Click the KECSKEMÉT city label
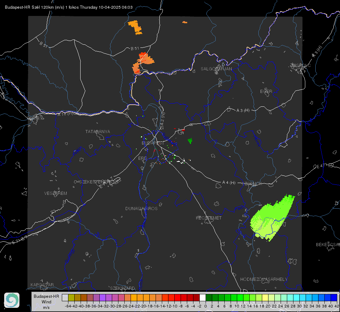This screenshot has width=340, height=312. pyautogui.click(x=209, y=218)
